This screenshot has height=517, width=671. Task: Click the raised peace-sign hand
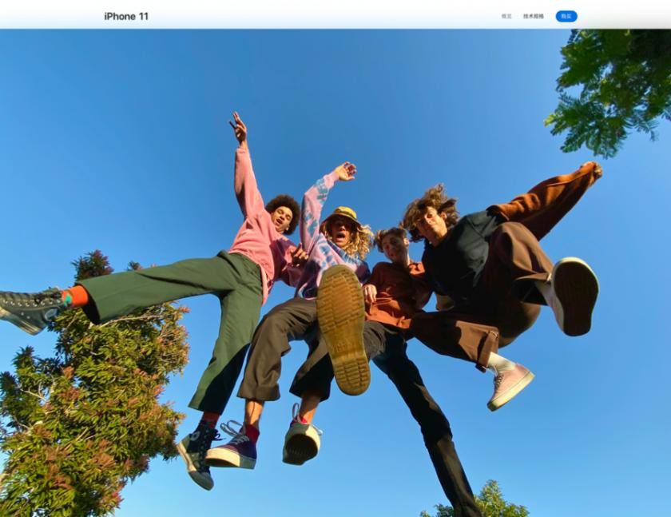pyautogui.click(x=239, y=127)
